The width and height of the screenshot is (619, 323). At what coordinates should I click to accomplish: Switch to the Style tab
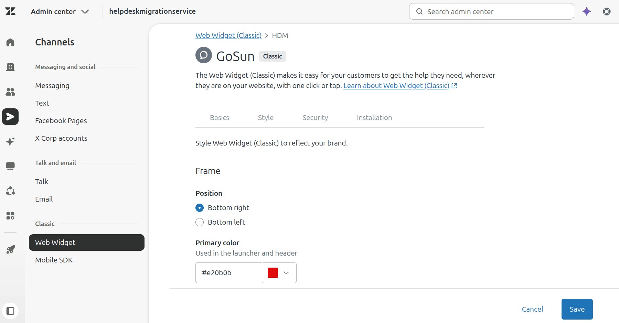click(266, 118)
